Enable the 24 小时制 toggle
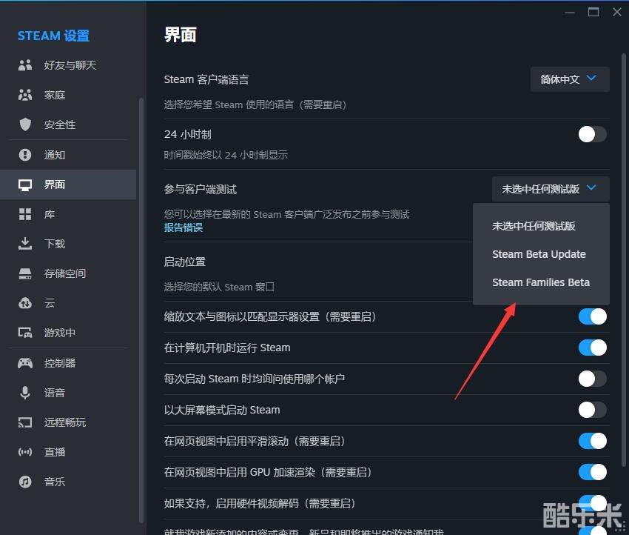Image resolution: width=629 pixels, height=535 pixels. [x=592, y=134]
